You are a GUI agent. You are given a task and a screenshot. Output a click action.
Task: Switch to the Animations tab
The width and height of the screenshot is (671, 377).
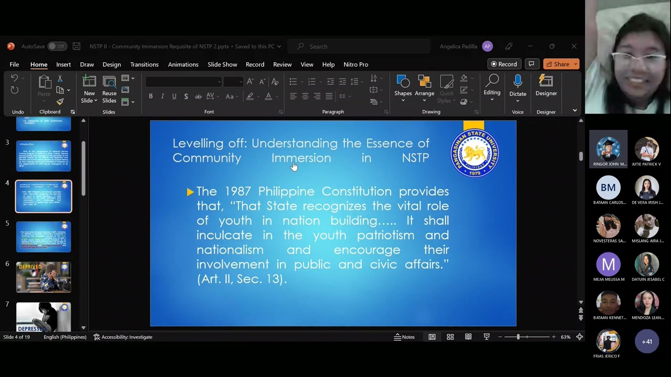183,64
